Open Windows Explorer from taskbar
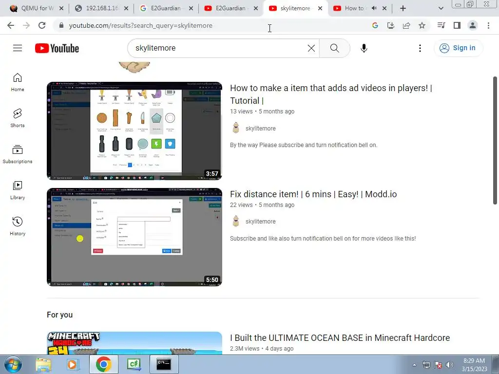The width and height of the screenshot is (499, 374). coord(43,364)
